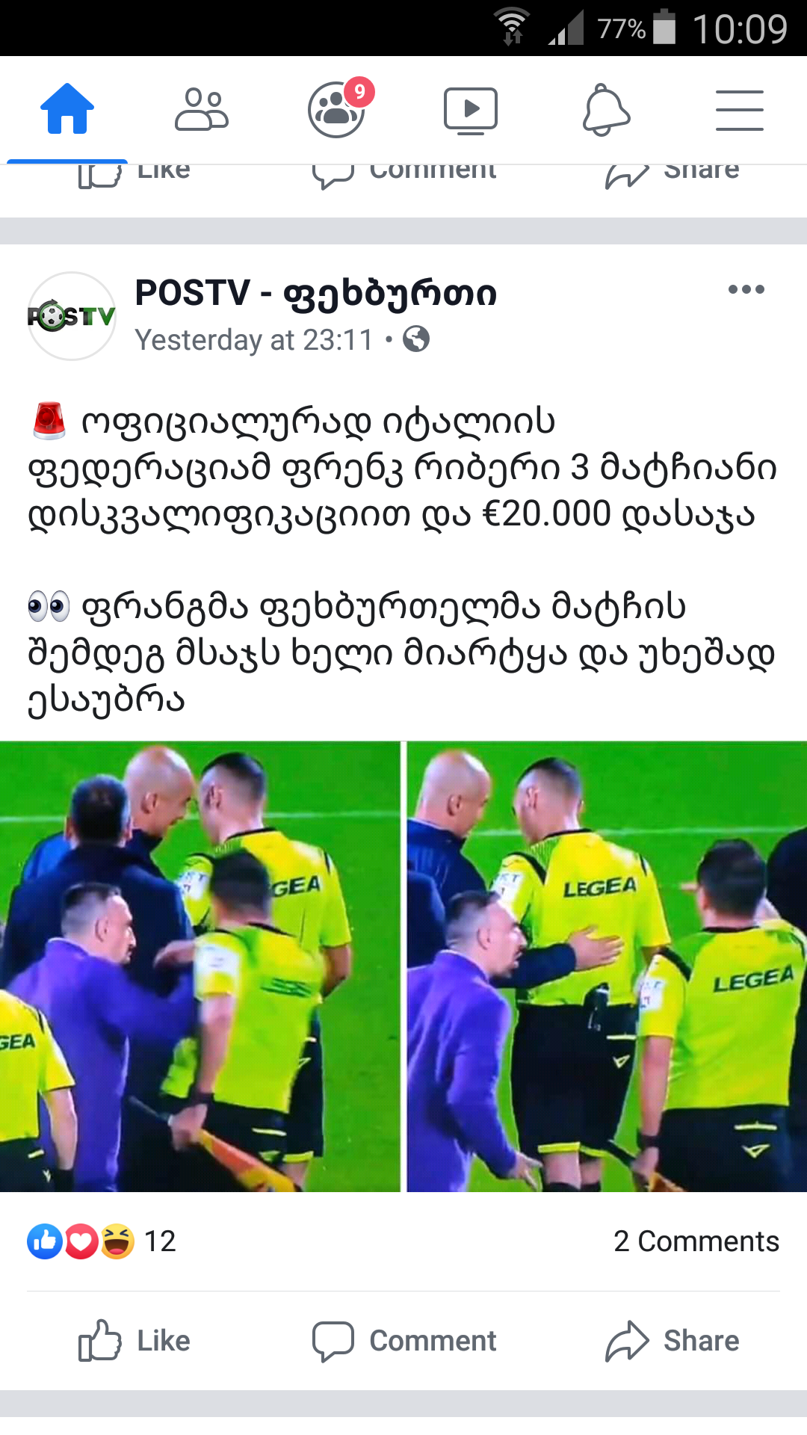This screenshot has height=1435, width=807.
Task: Tap Yesterday at 23:11 timestamp
Action: [253, 340]
